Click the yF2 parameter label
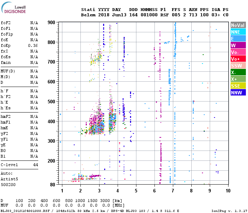 pyautogui.click(x=4, y=133)
